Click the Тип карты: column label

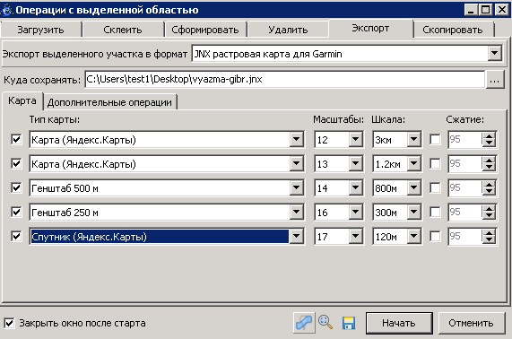pyautogui.click(x=54, y=120)
